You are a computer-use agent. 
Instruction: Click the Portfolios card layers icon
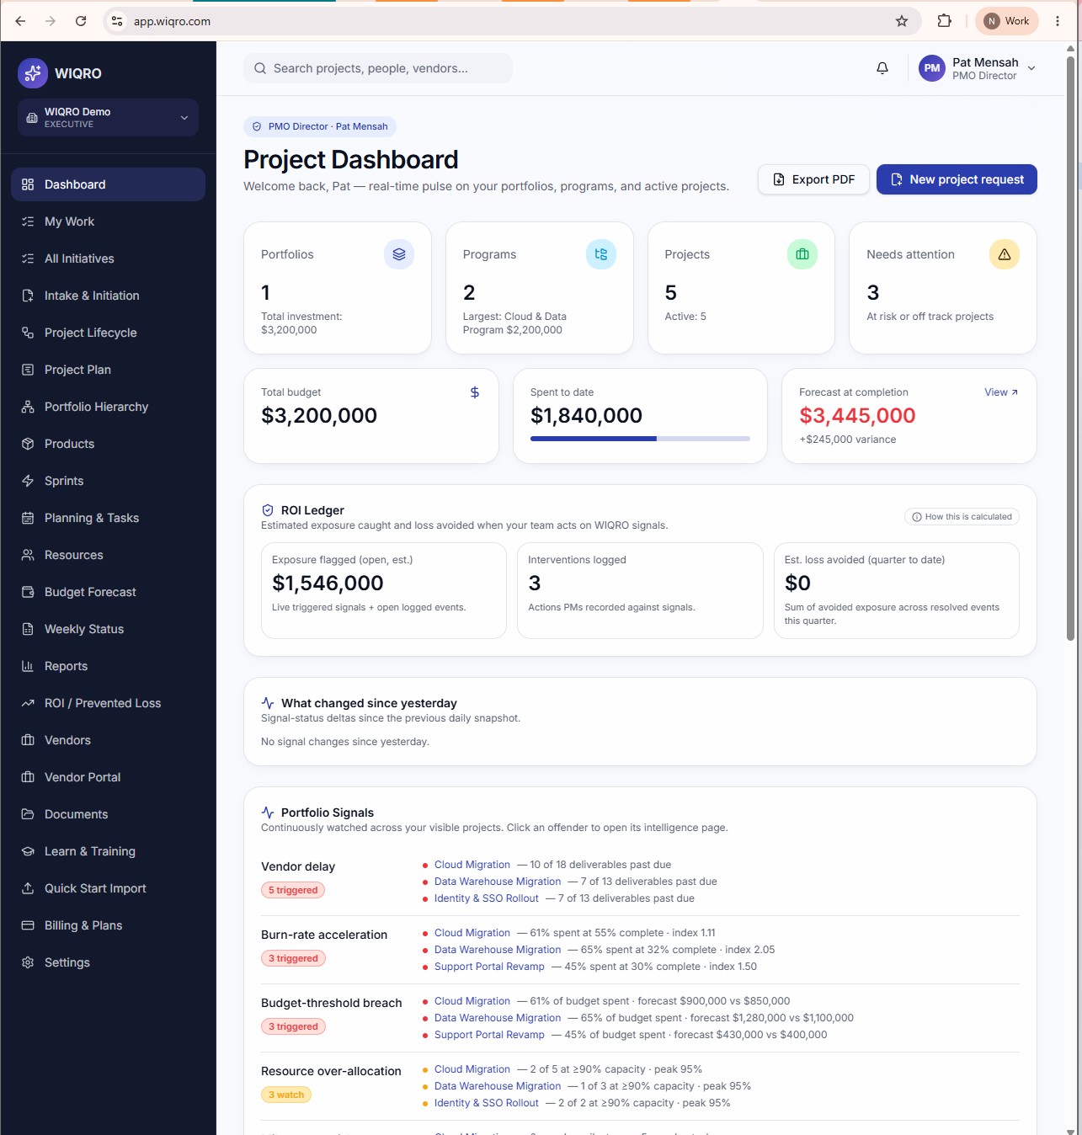click(x=399, y=254)
